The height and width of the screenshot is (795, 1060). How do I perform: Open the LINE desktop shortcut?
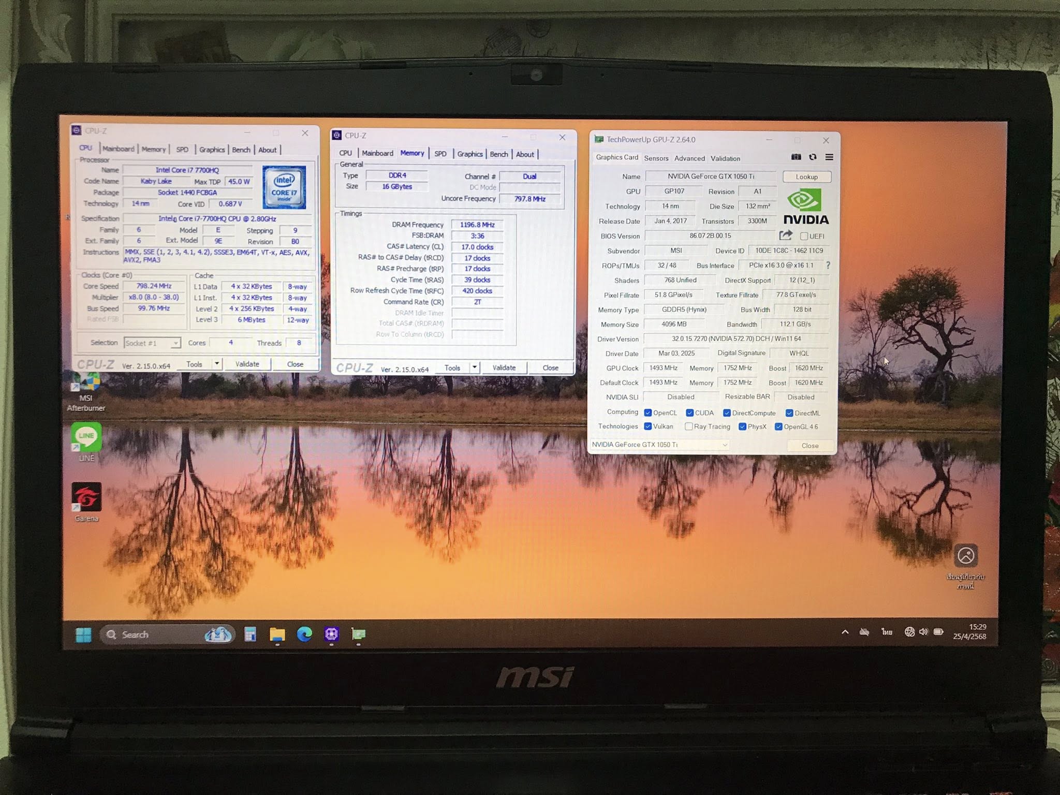[x=86, y=443]
